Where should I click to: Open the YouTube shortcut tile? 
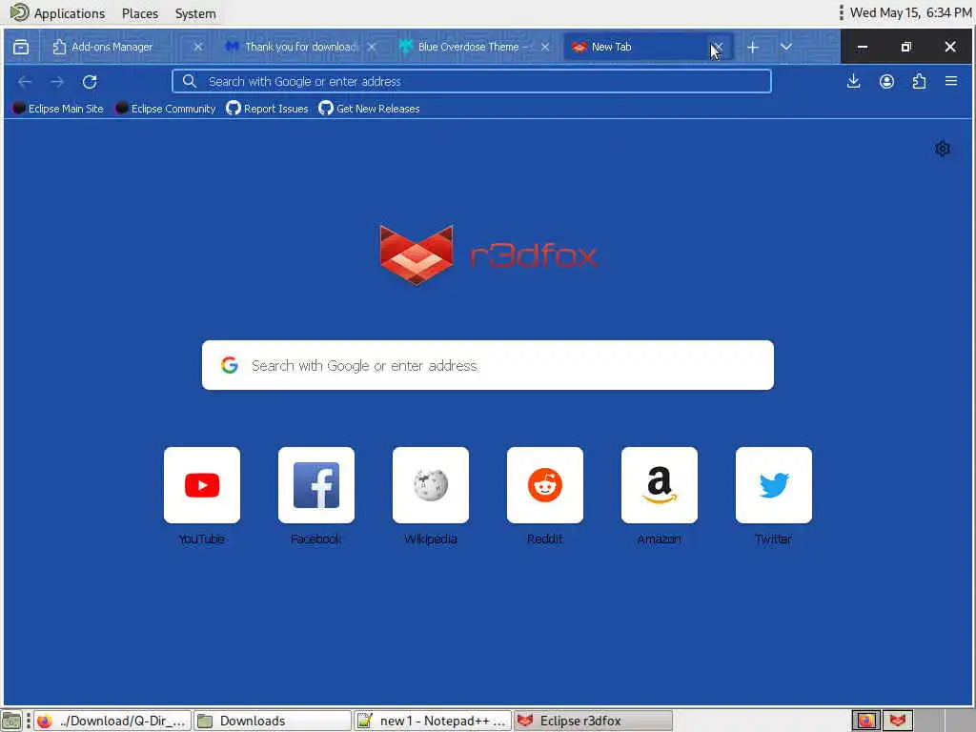click(202, 485)
